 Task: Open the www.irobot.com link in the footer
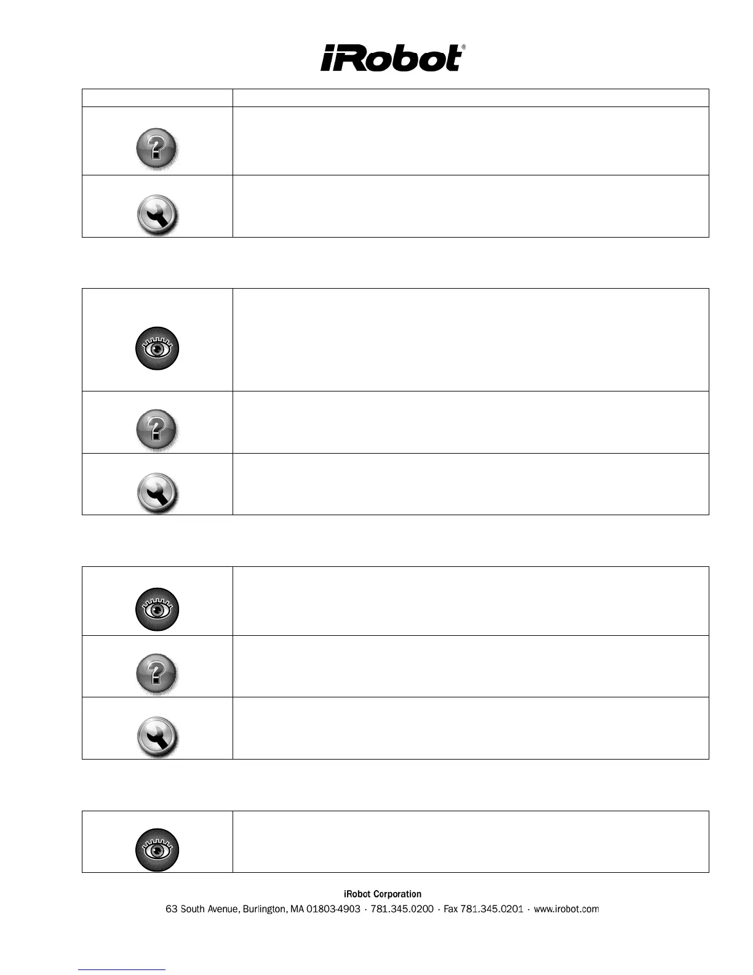coord(566,909)
